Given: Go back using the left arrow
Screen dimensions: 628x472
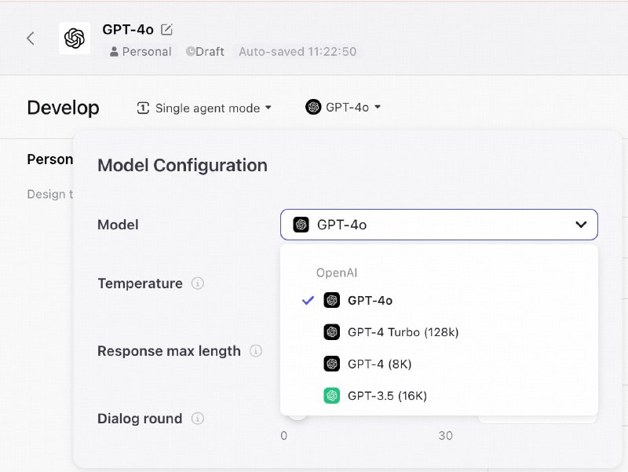Looking at the screenshot, I should click(30, 38).
